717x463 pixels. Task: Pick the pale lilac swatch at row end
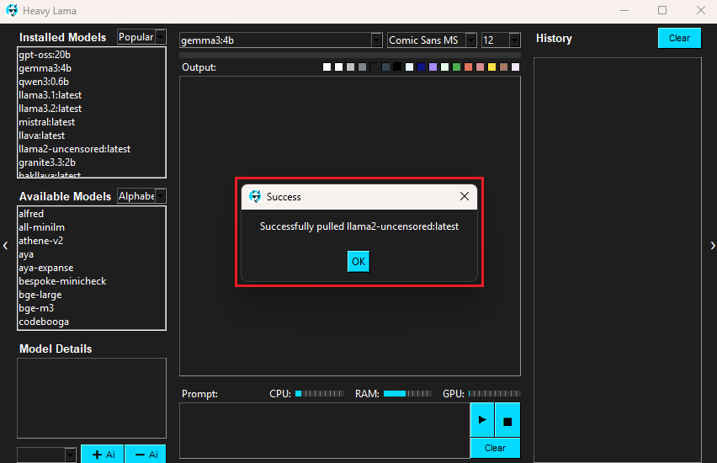515,67
